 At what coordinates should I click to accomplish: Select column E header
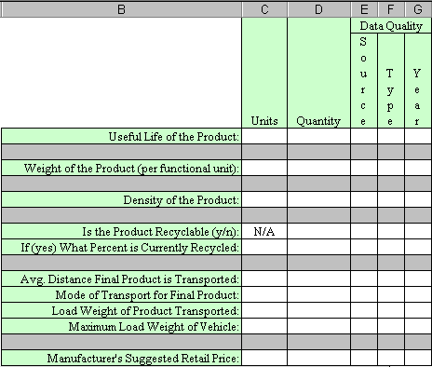[364, 9]
